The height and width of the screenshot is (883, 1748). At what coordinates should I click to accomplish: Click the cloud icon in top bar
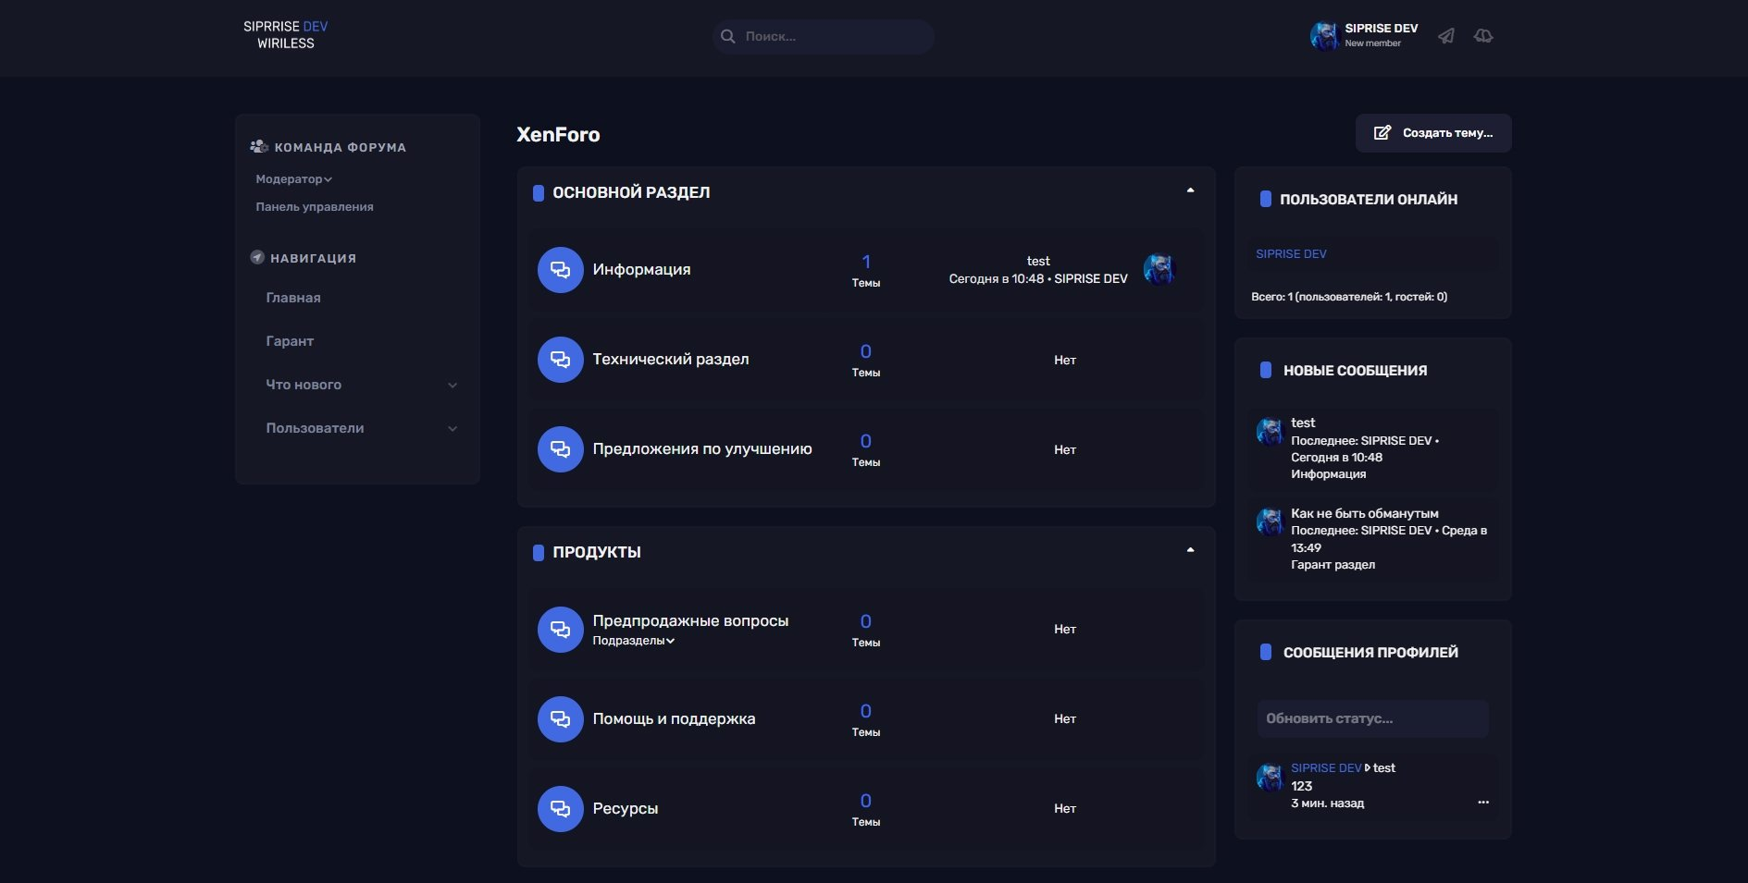pos(1483,36)
